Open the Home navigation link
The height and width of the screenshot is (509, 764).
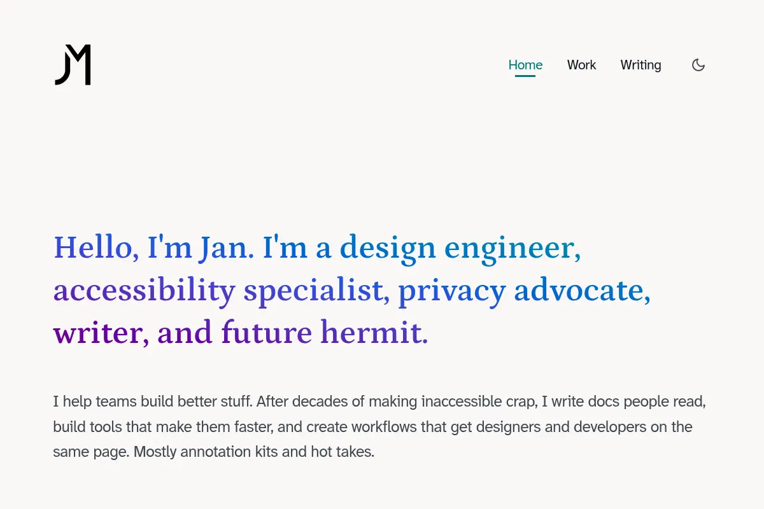[x=525, y=65]
